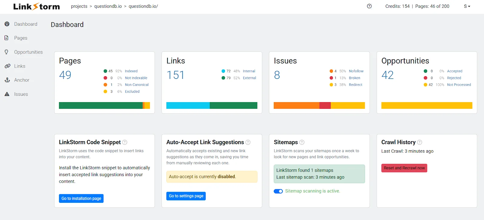The image size is (484, 220).
Task: Click the yellow dot beside Not Processed
Action: (425, 85)
